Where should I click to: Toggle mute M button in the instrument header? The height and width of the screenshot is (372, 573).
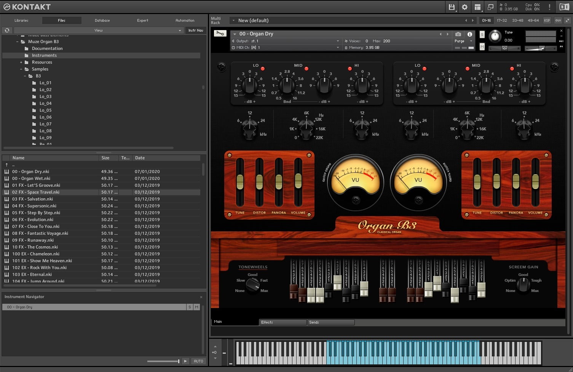click(x=482, y=46)
